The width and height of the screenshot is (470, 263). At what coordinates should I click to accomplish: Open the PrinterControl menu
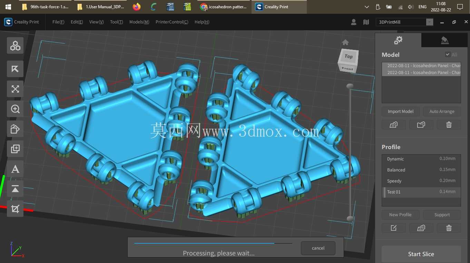click(172, 22)
